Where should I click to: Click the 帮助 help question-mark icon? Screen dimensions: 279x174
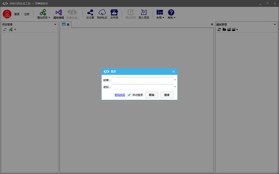point(171,12)
